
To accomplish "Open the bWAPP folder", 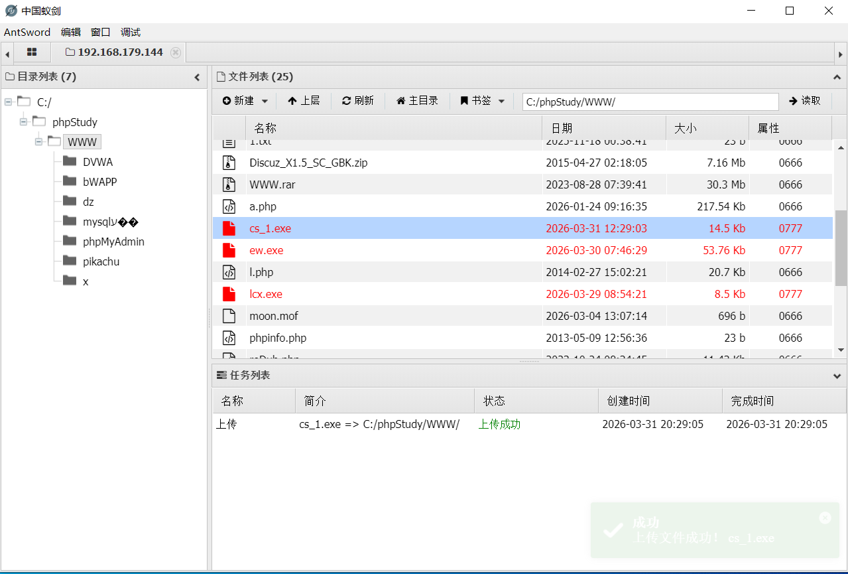I will coord(100,182).
